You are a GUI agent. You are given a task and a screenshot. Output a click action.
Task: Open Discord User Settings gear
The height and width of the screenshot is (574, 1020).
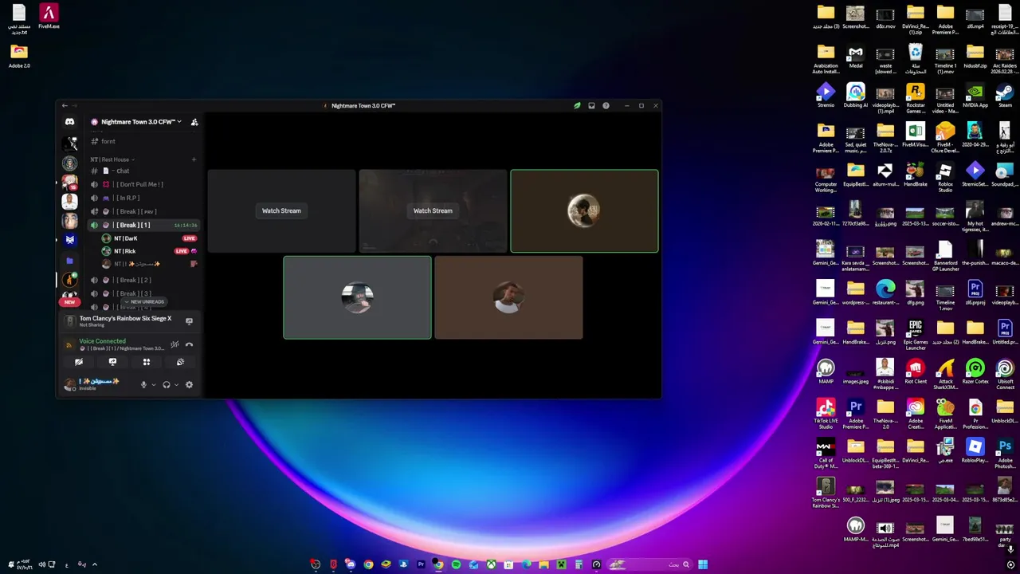click(189, 384)
